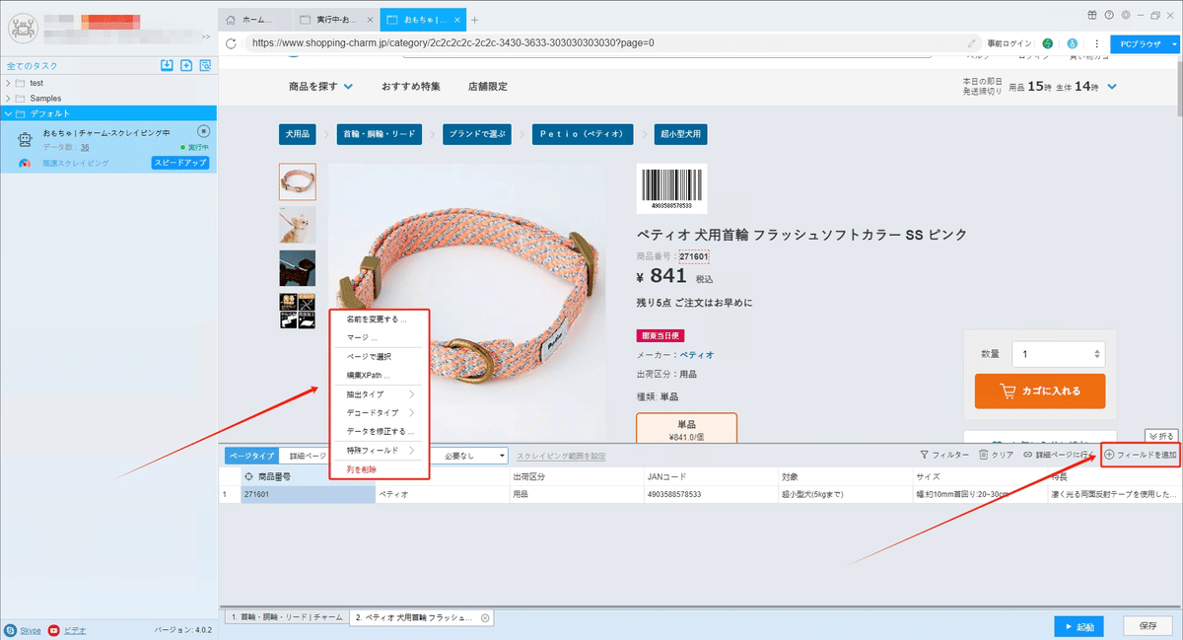The width and height of the screenshot is (1183, 640).
Task: Select the collar main thumbnail image
Action: pyautogui.click(x=298, y=181)
